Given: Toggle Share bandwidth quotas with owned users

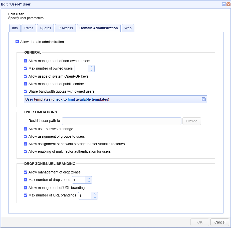Looking at the screenshot, I should tap(26, 91).
